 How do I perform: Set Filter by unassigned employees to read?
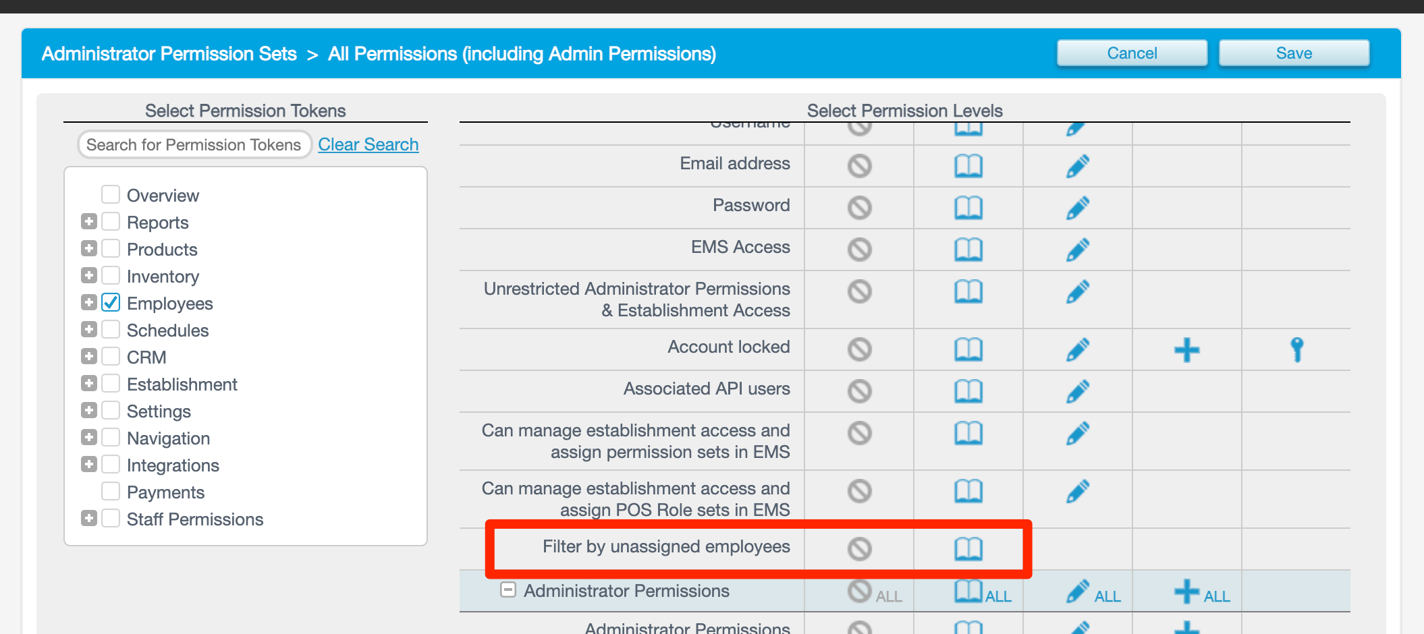[x=968, y=549]
